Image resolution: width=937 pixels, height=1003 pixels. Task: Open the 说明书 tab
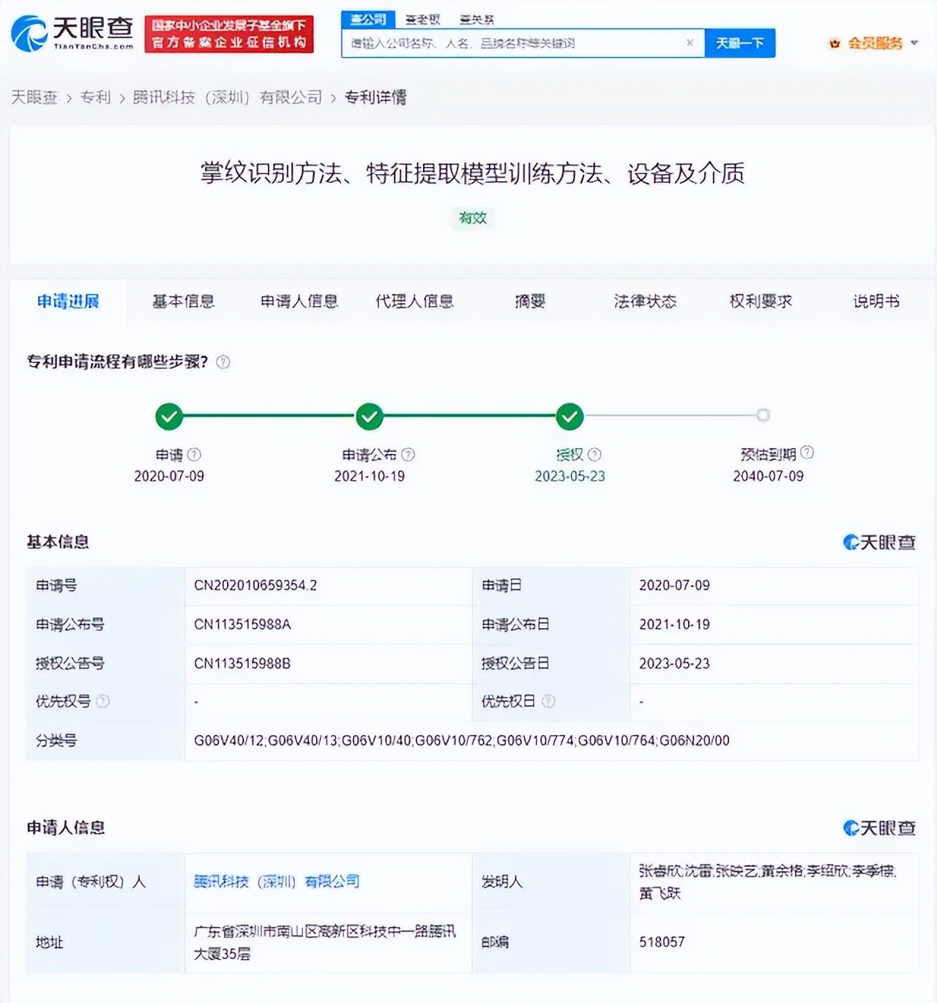875,302
